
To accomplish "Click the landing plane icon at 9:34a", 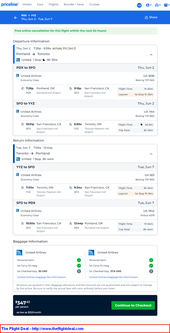I will pos(71,188).
